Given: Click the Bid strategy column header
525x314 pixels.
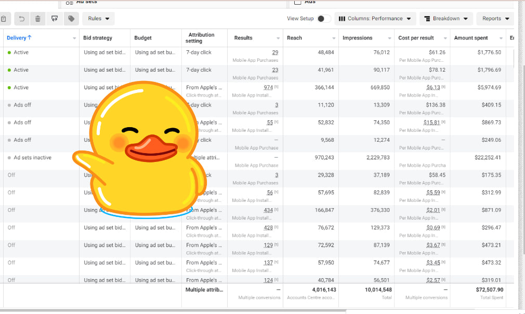Looking at the screenshot, I should [98, 38].
